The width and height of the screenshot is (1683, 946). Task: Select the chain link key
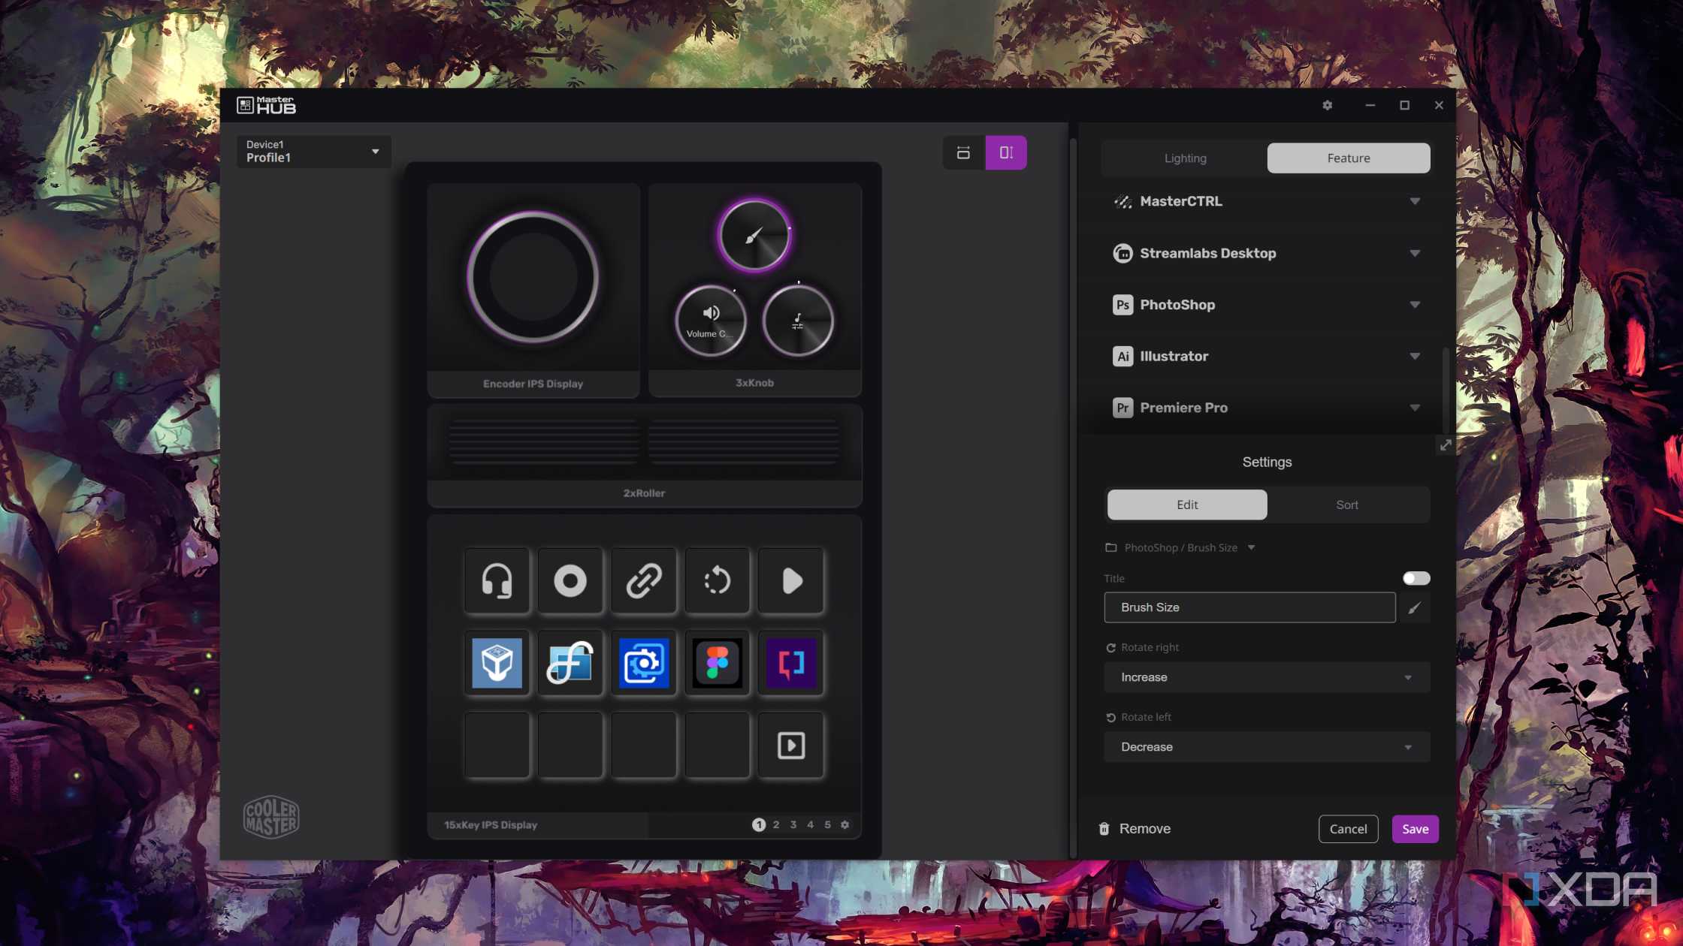coord(644,581)
